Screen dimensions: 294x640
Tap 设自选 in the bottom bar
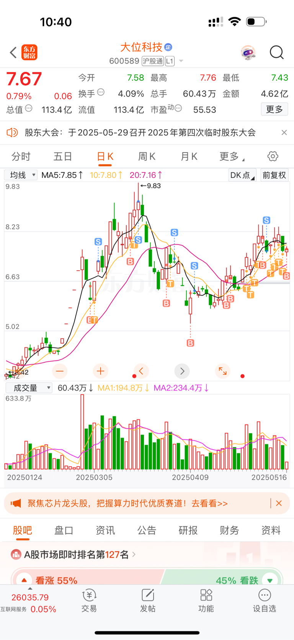265,601
